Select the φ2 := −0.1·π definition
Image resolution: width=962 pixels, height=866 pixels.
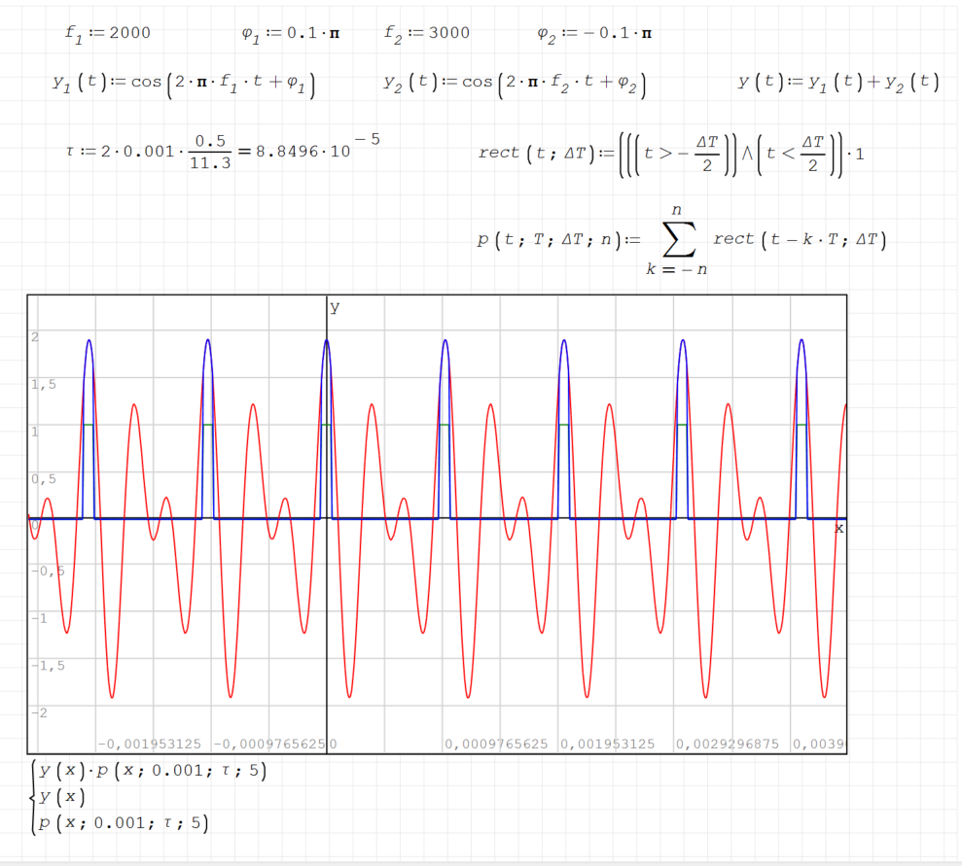[594, 33]
